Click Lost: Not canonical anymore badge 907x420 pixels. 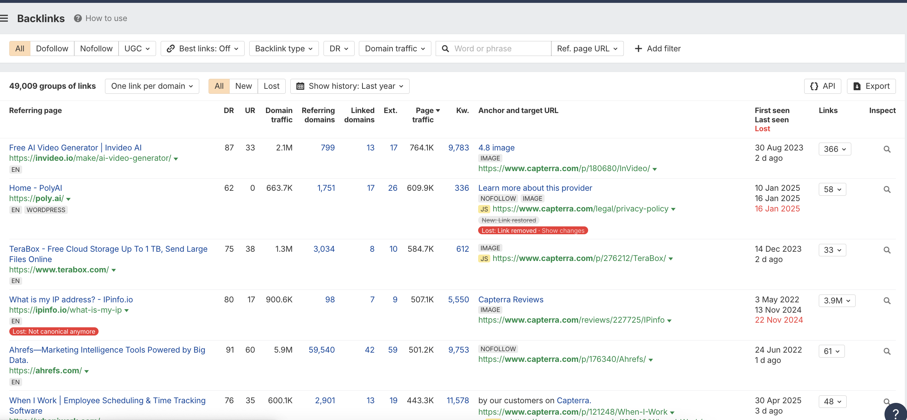point(54,332)
